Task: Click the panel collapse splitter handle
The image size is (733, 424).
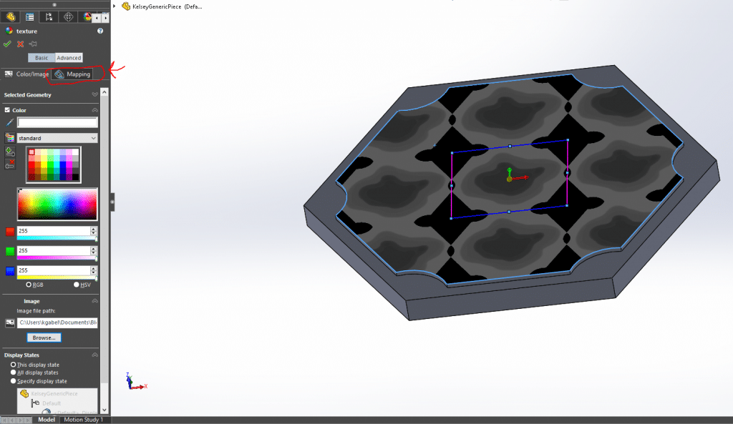Action: click(x=112, y=202)
